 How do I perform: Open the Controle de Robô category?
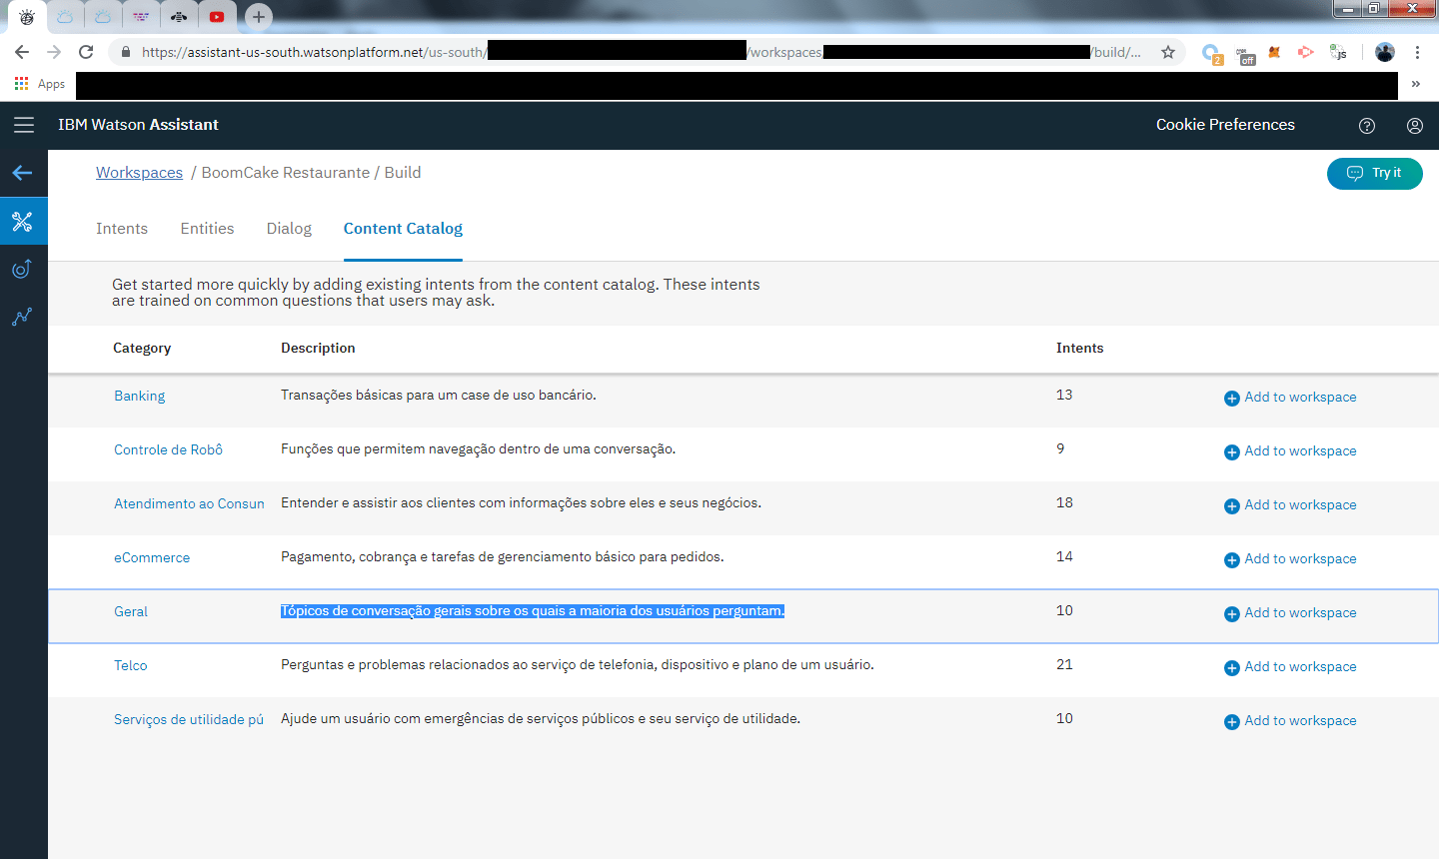pyautogui.click(x=168, y=450)
